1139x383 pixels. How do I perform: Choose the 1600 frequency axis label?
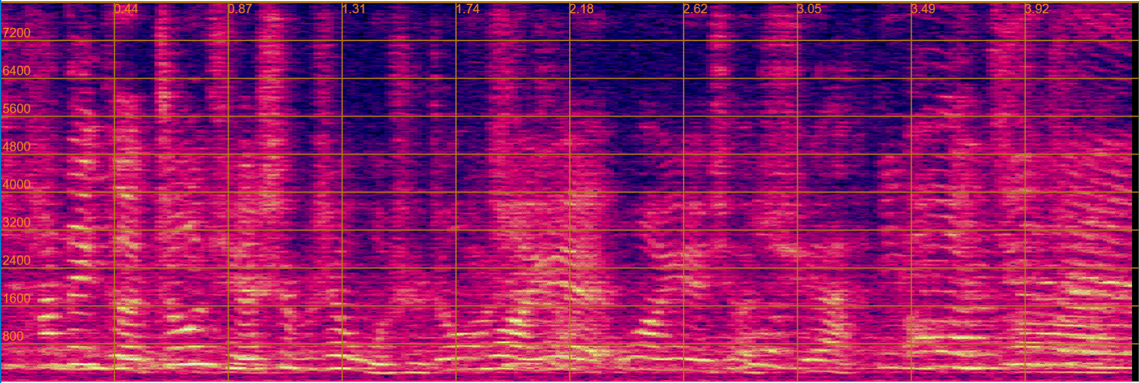pyautogui.click(x=16, y=298)
